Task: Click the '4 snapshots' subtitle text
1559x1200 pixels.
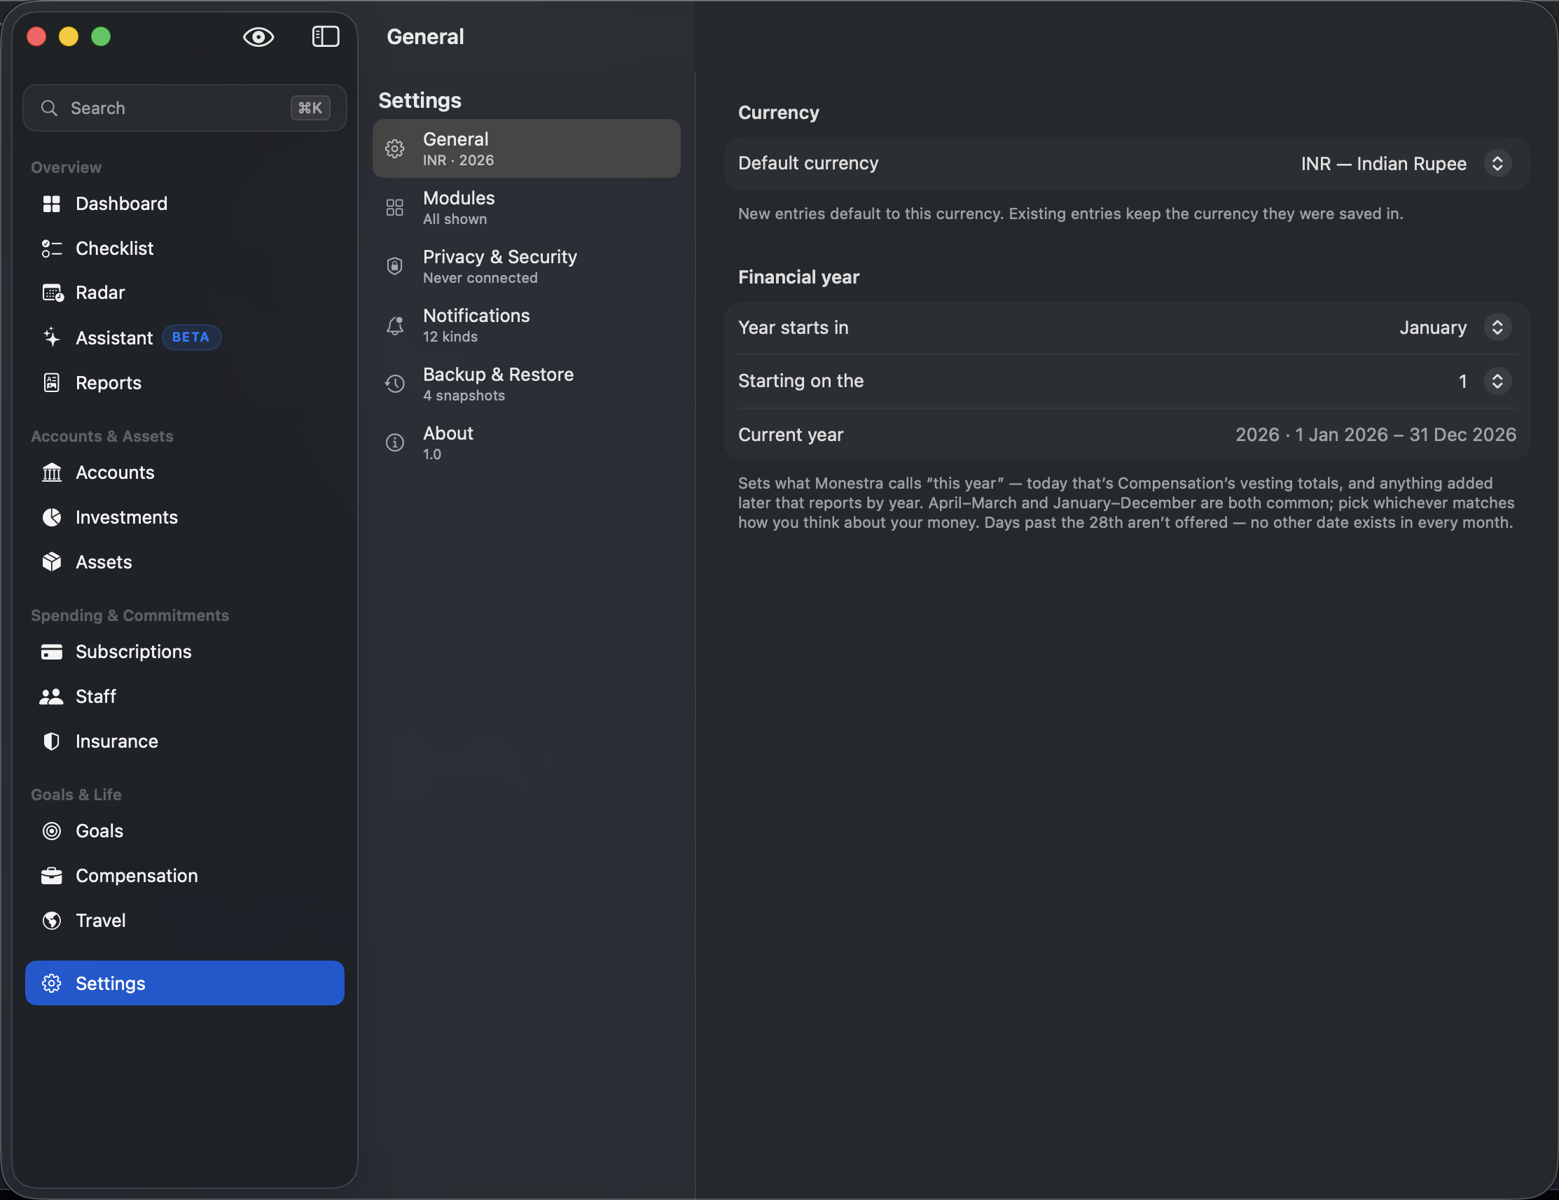Action: click(464, 396)
